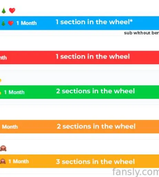This screenshot has width=159, height=177.
Task: Click the yellow emoji above the green bar
Action: click(0, 81)
